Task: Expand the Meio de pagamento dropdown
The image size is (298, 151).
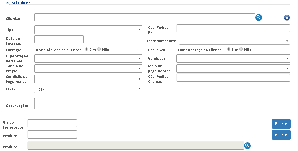Action: pyautogui.click(x=233, y=68)
